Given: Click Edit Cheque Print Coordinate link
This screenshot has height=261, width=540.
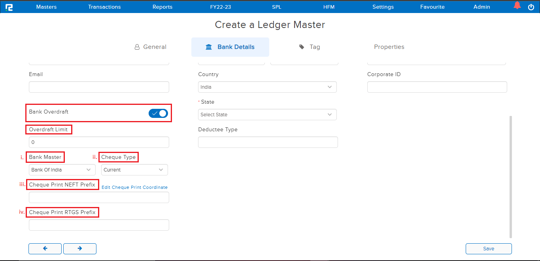Looking at the screenshot, I should (134, 187).
